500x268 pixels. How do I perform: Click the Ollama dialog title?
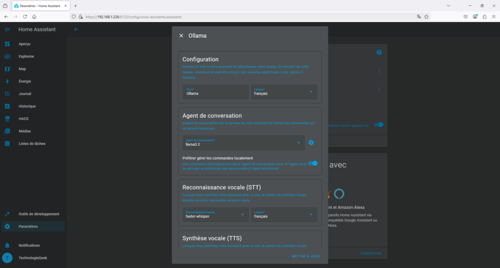[197, 36]
